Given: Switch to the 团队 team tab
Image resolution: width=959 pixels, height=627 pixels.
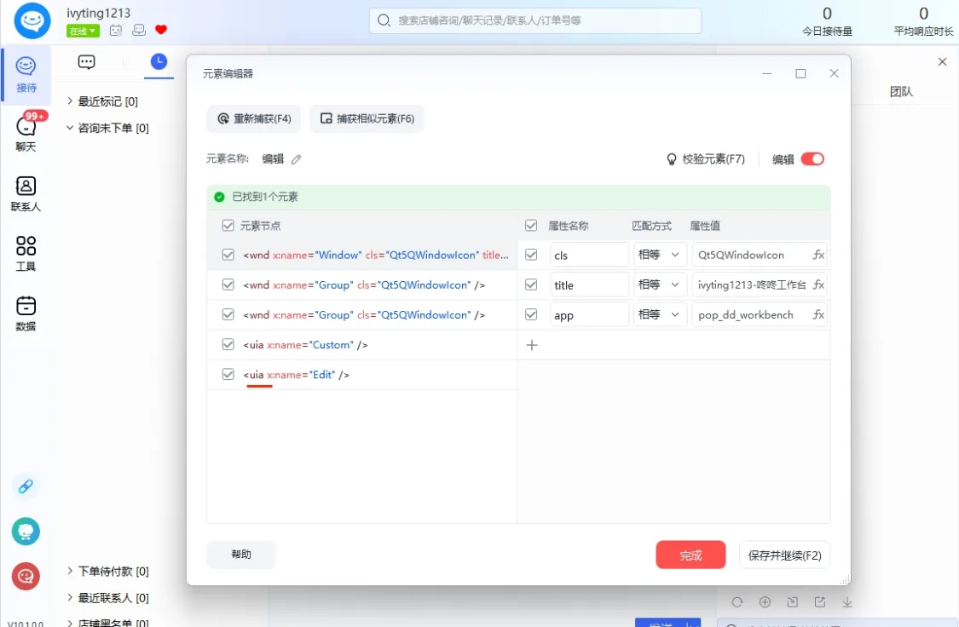Looking at the screenshot, I should [x=901, y=92].
